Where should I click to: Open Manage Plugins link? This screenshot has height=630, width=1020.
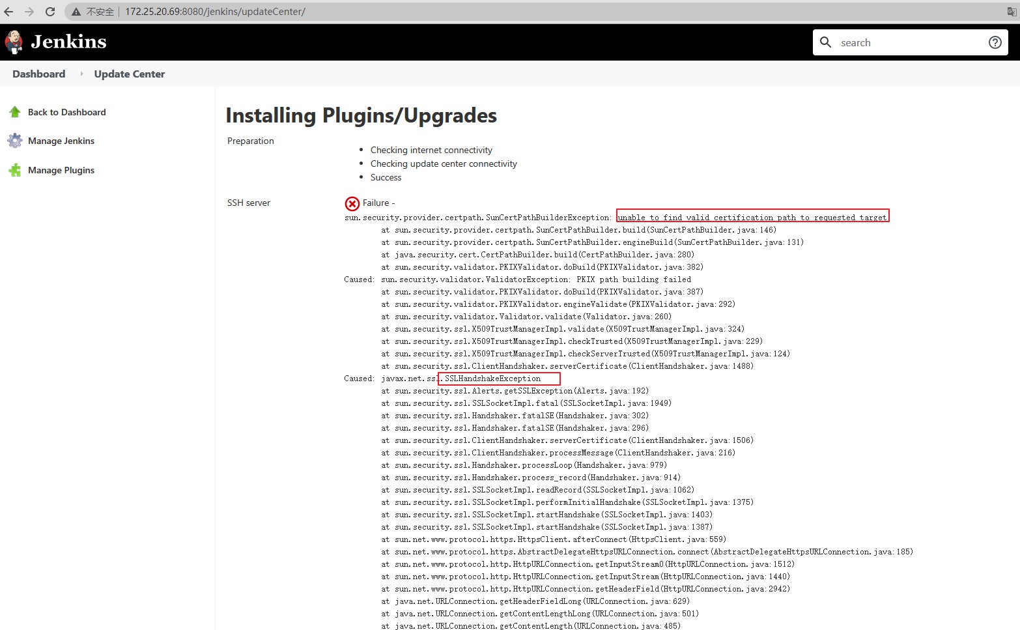point(61,170)
